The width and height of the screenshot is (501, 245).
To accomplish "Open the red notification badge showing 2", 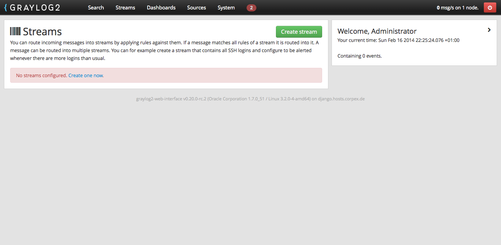I will click(251, 8).
